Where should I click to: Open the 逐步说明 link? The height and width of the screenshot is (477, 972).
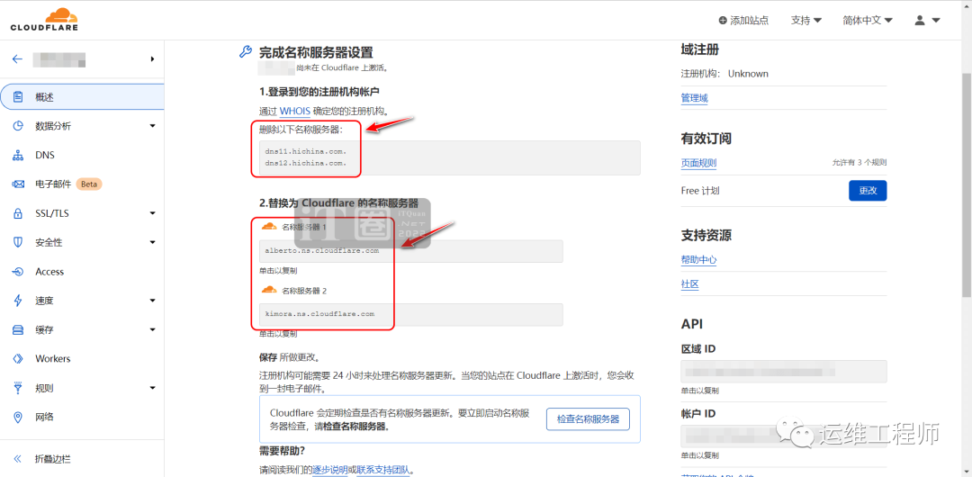pyautogui.click(x=329, y=470)
